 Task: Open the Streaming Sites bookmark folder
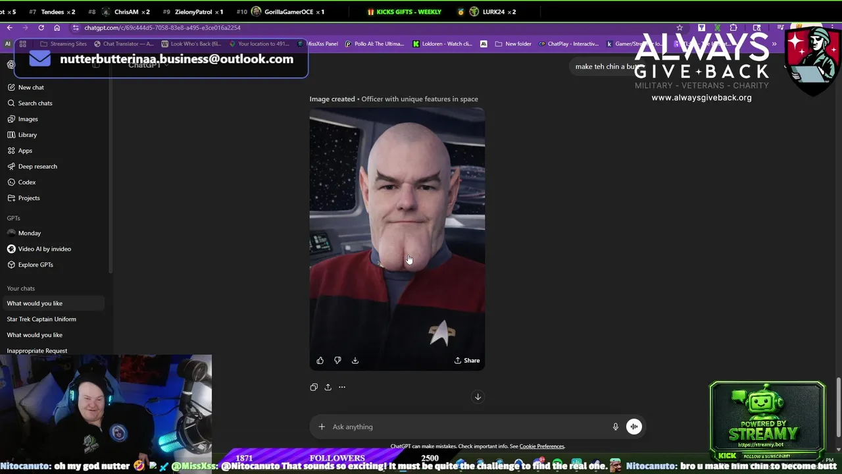point(64,44)
